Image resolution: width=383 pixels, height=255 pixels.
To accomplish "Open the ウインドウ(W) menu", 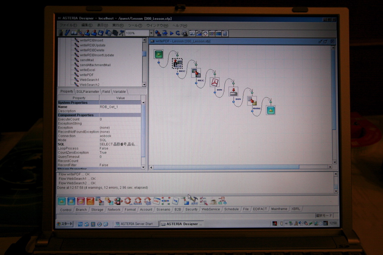I will pos(157,25).
